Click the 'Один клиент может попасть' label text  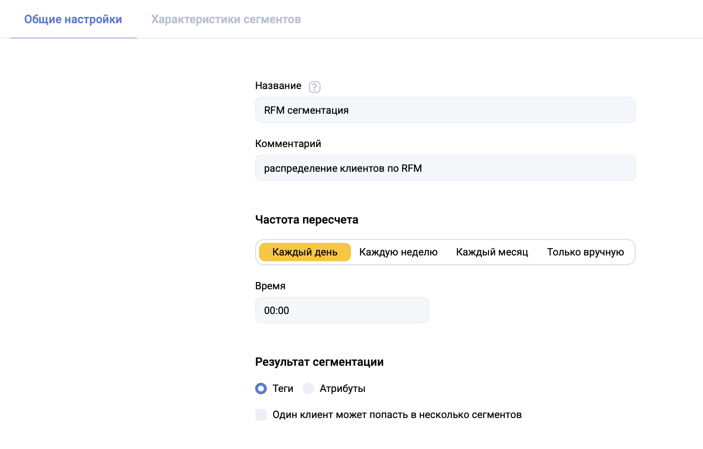pos(397,415)
